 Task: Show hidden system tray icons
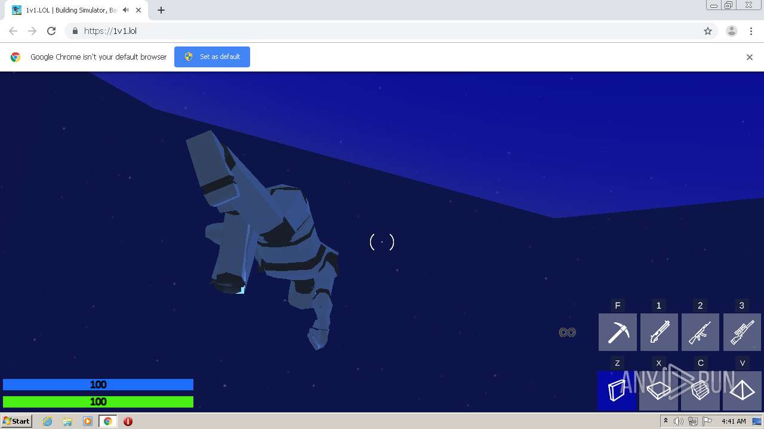(666, 421)
